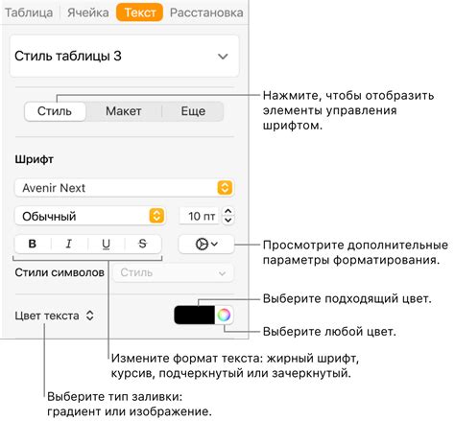Switch to the Расстановка tab
The width and height of the screenshot is (455, 421).
pos(206,12)
